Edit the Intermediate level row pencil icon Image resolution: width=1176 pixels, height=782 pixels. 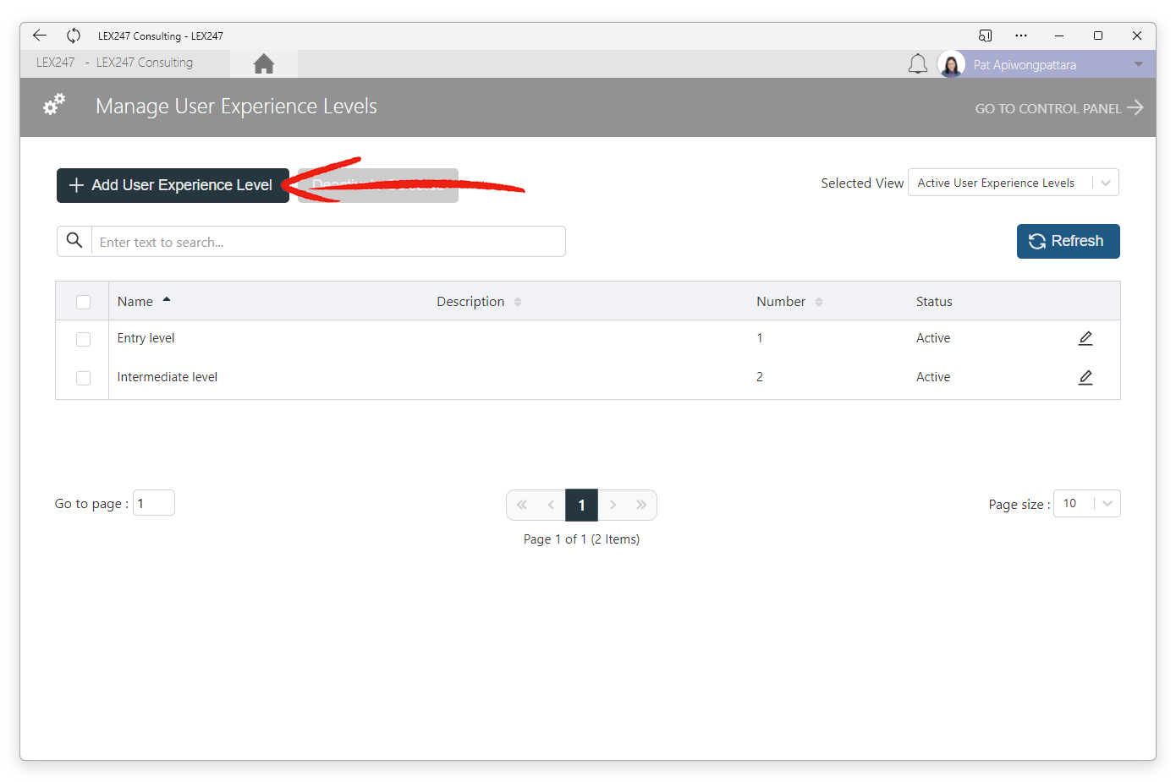click(x=1085, y=377)
